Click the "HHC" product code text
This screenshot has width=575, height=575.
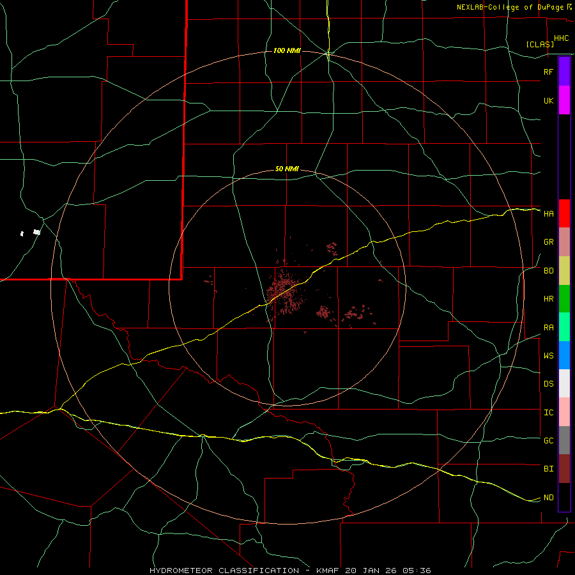click(561, 38)
